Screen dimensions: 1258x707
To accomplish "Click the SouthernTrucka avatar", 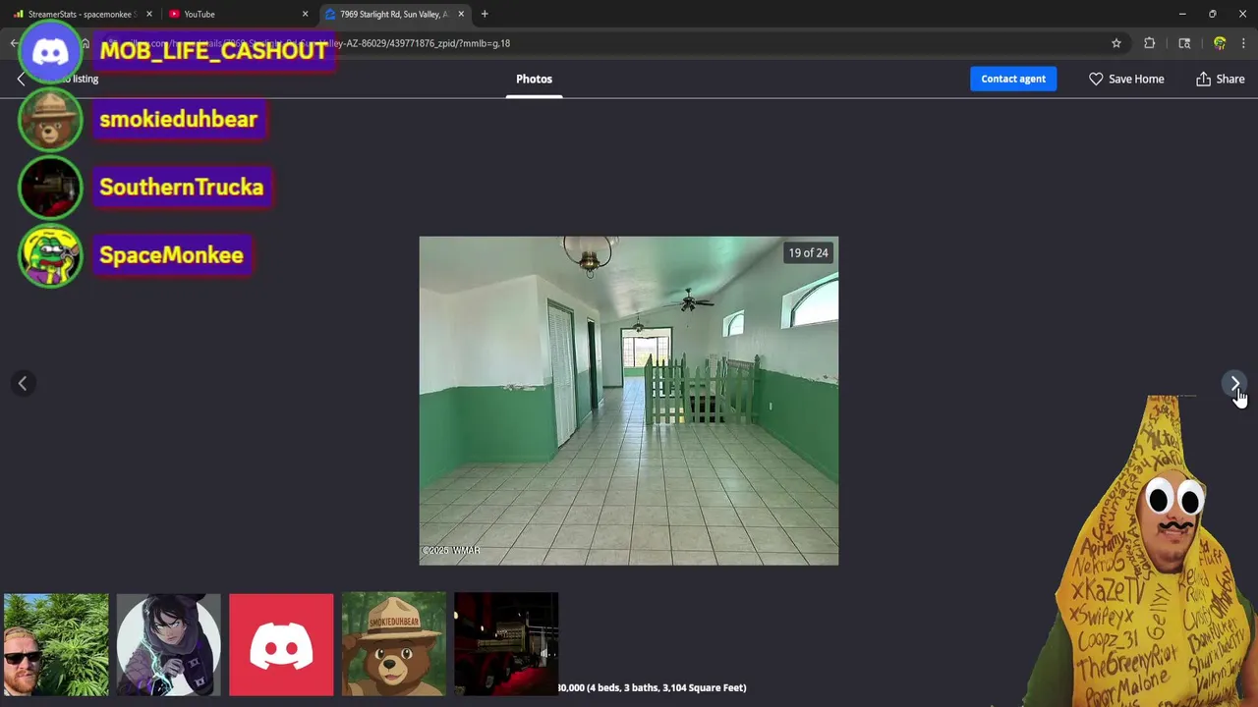I will pos(50,188).
